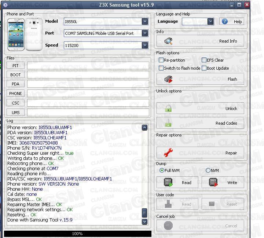Click the back view phone image
The height and width of the screenshot is (238, 264).
[x=34, y=34]
